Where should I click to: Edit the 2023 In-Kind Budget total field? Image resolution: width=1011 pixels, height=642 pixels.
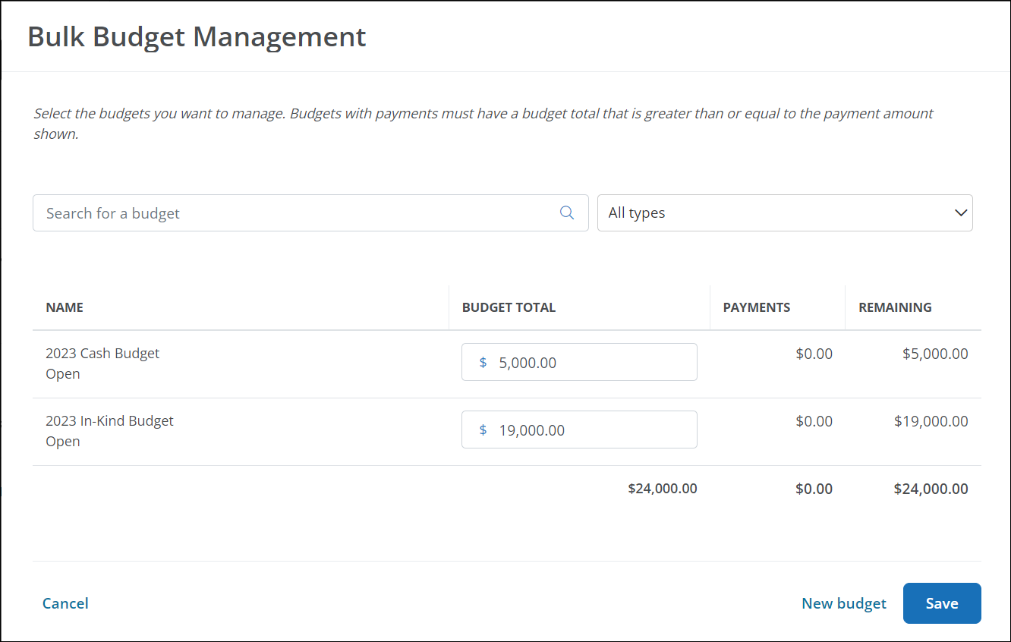[x=579, y=430]
